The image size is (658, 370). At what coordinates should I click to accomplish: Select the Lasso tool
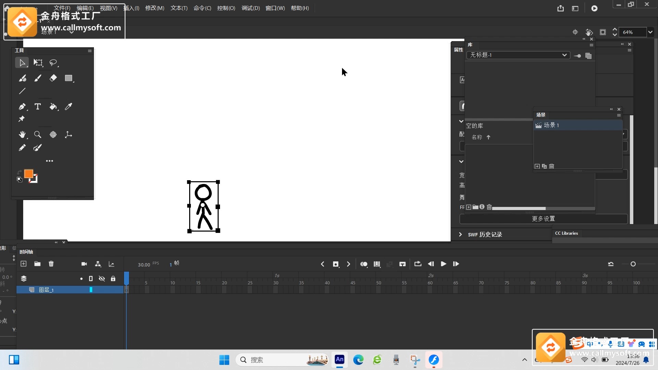pyautogui.click(x=53, y=63)
